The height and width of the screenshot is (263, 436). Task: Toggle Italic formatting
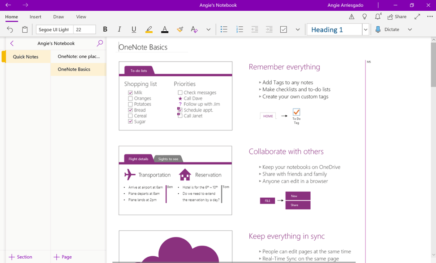(x=119, y=29)
